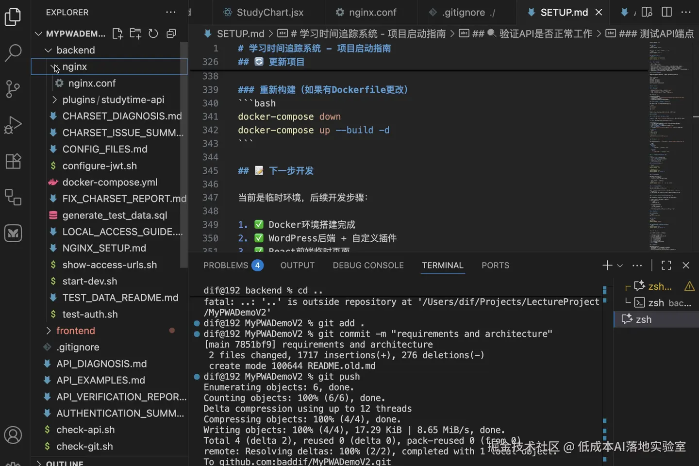Open the Run and Debug view

point(13,125)
